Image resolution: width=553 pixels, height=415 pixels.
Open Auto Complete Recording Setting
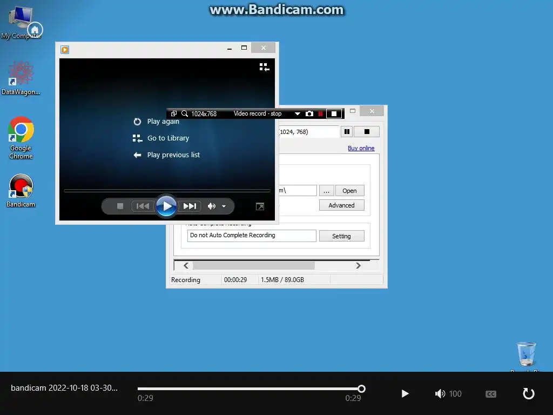(x=341, y=236)
